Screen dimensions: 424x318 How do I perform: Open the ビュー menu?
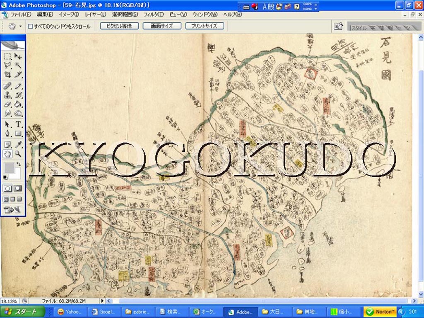tap(178, 14)
